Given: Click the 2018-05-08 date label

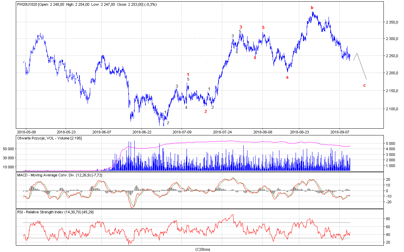Looking at the screenshot, I should [x=26, y=132].
